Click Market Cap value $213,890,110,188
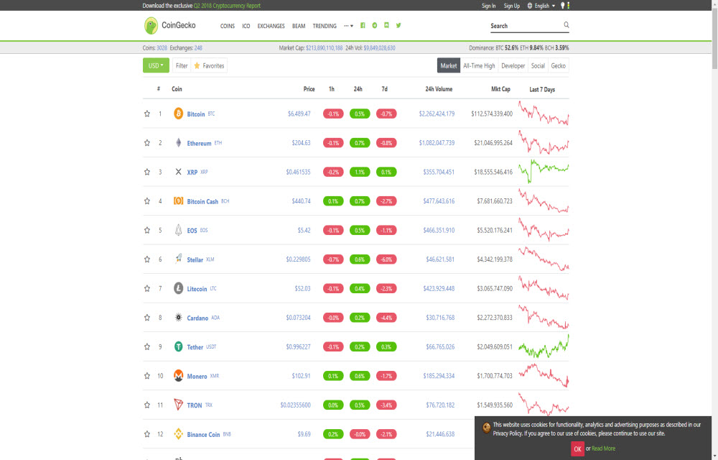 coord(325,47)
